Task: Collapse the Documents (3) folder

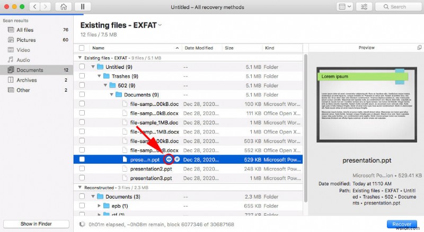Action: point(93,197)
